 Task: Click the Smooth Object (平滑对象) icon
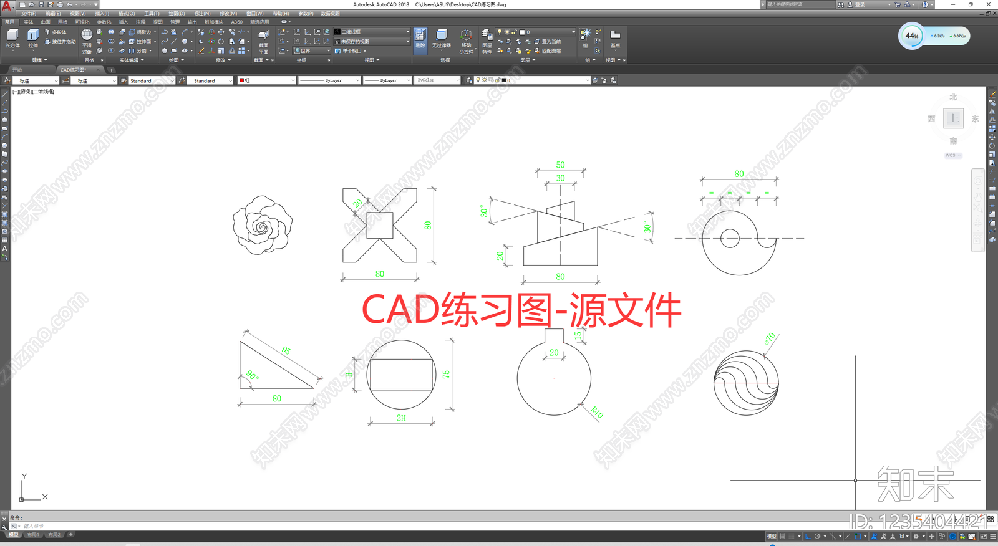87,41
